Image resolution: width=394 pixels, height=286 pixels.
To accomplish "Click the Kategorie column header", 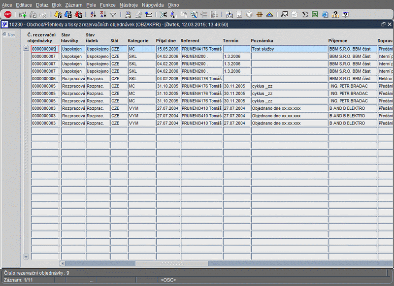I will click(x=138, y=41).
